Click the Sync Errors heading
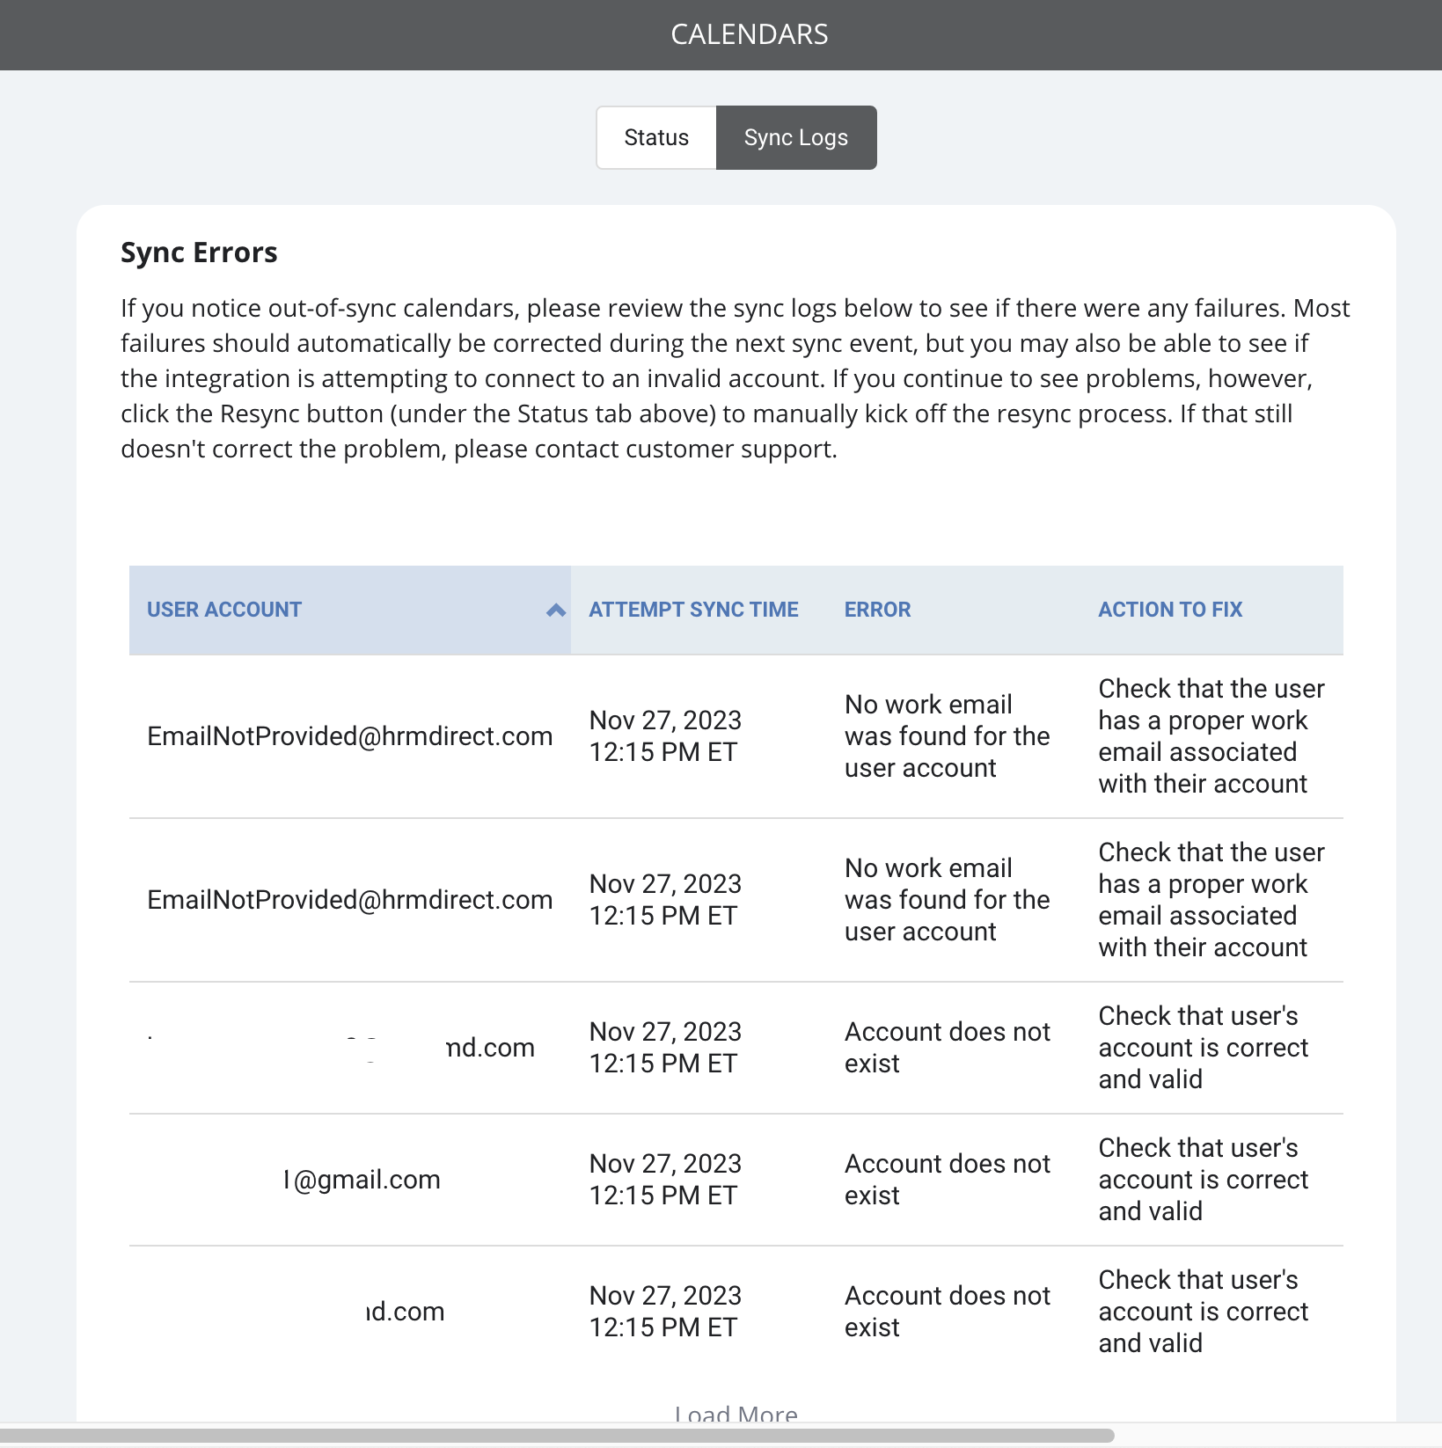The image size is (1442, 1448). [x=199, y=252]
